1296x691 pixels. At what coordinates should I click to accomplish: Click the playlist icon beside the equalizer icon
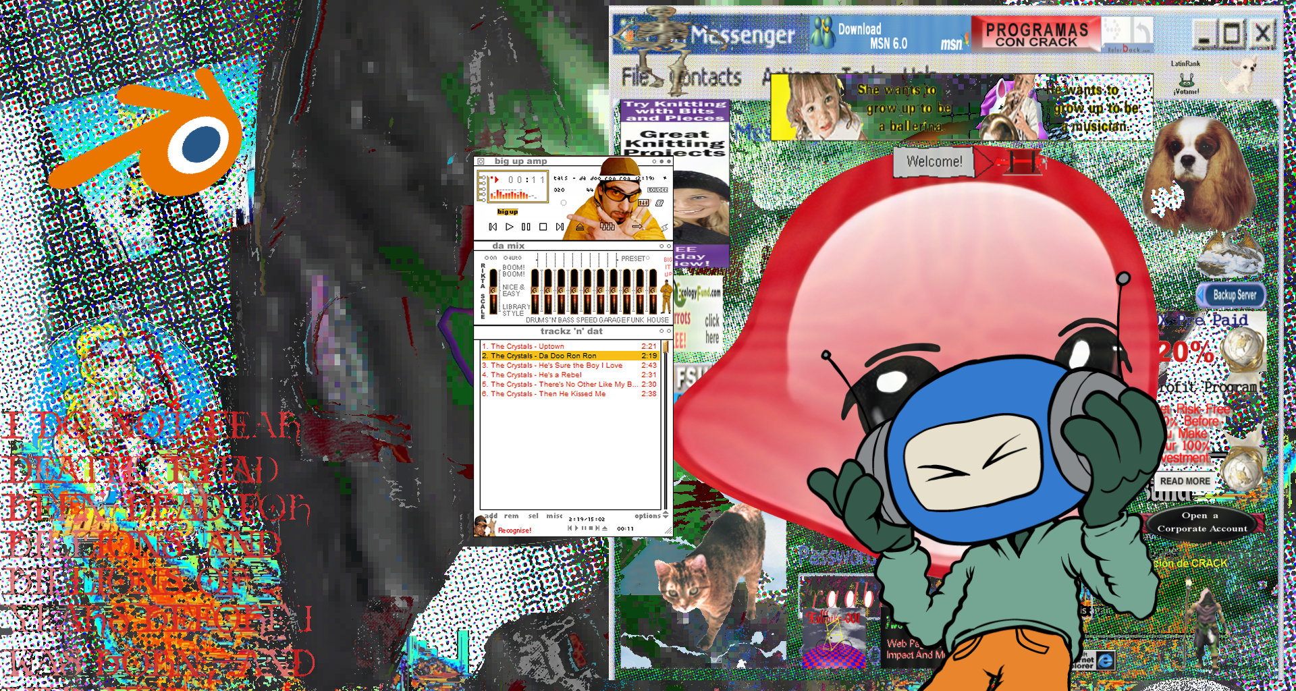coord(659,203)
